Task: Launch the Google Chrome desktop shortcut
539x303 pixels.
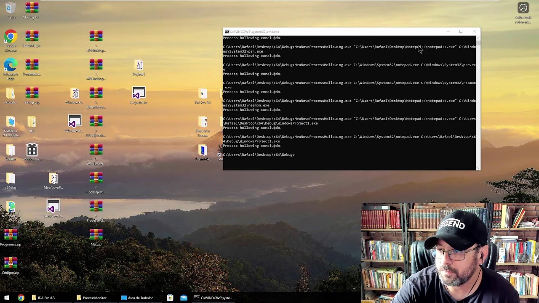Action: pos(11,37)
